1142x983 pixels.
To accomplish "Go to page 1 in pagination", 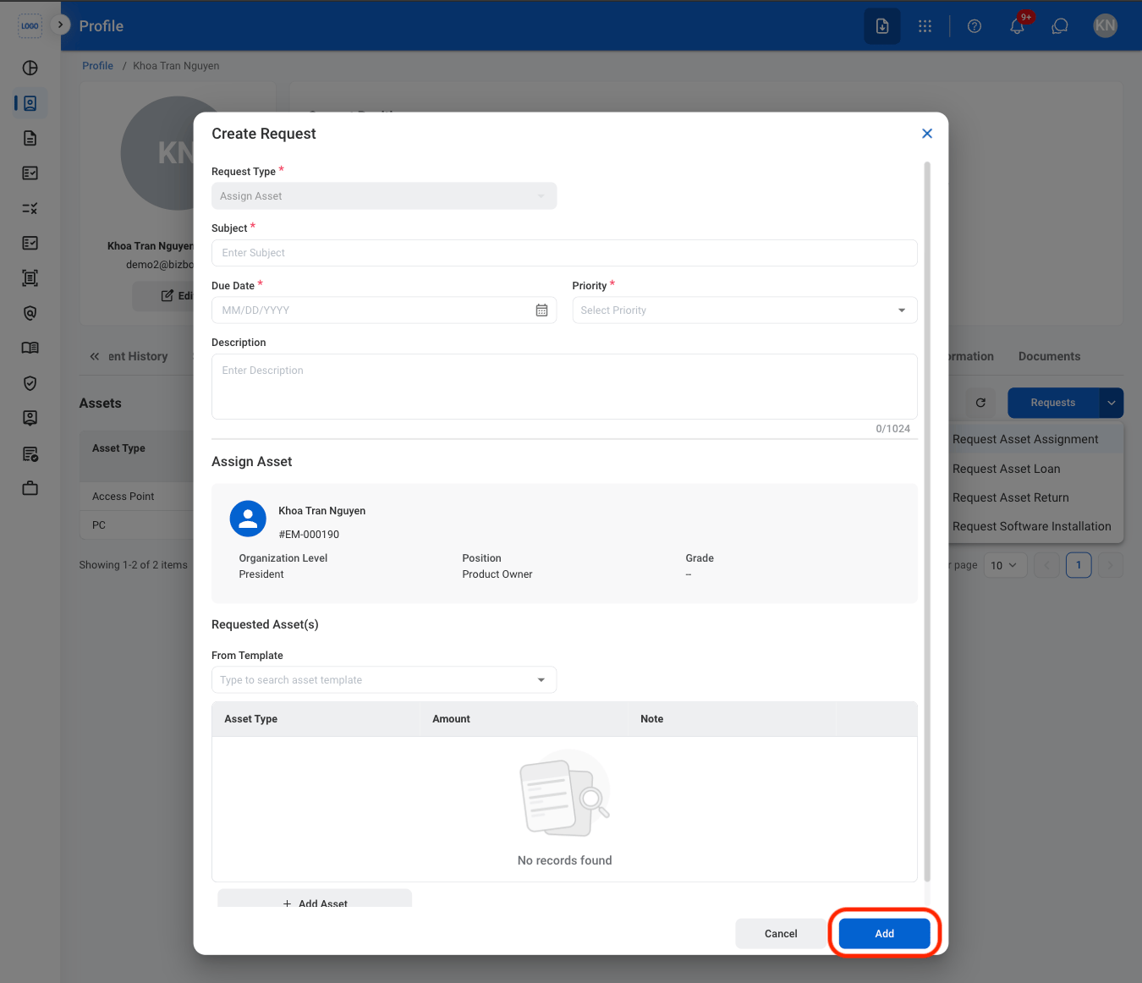I will 1079,565.
